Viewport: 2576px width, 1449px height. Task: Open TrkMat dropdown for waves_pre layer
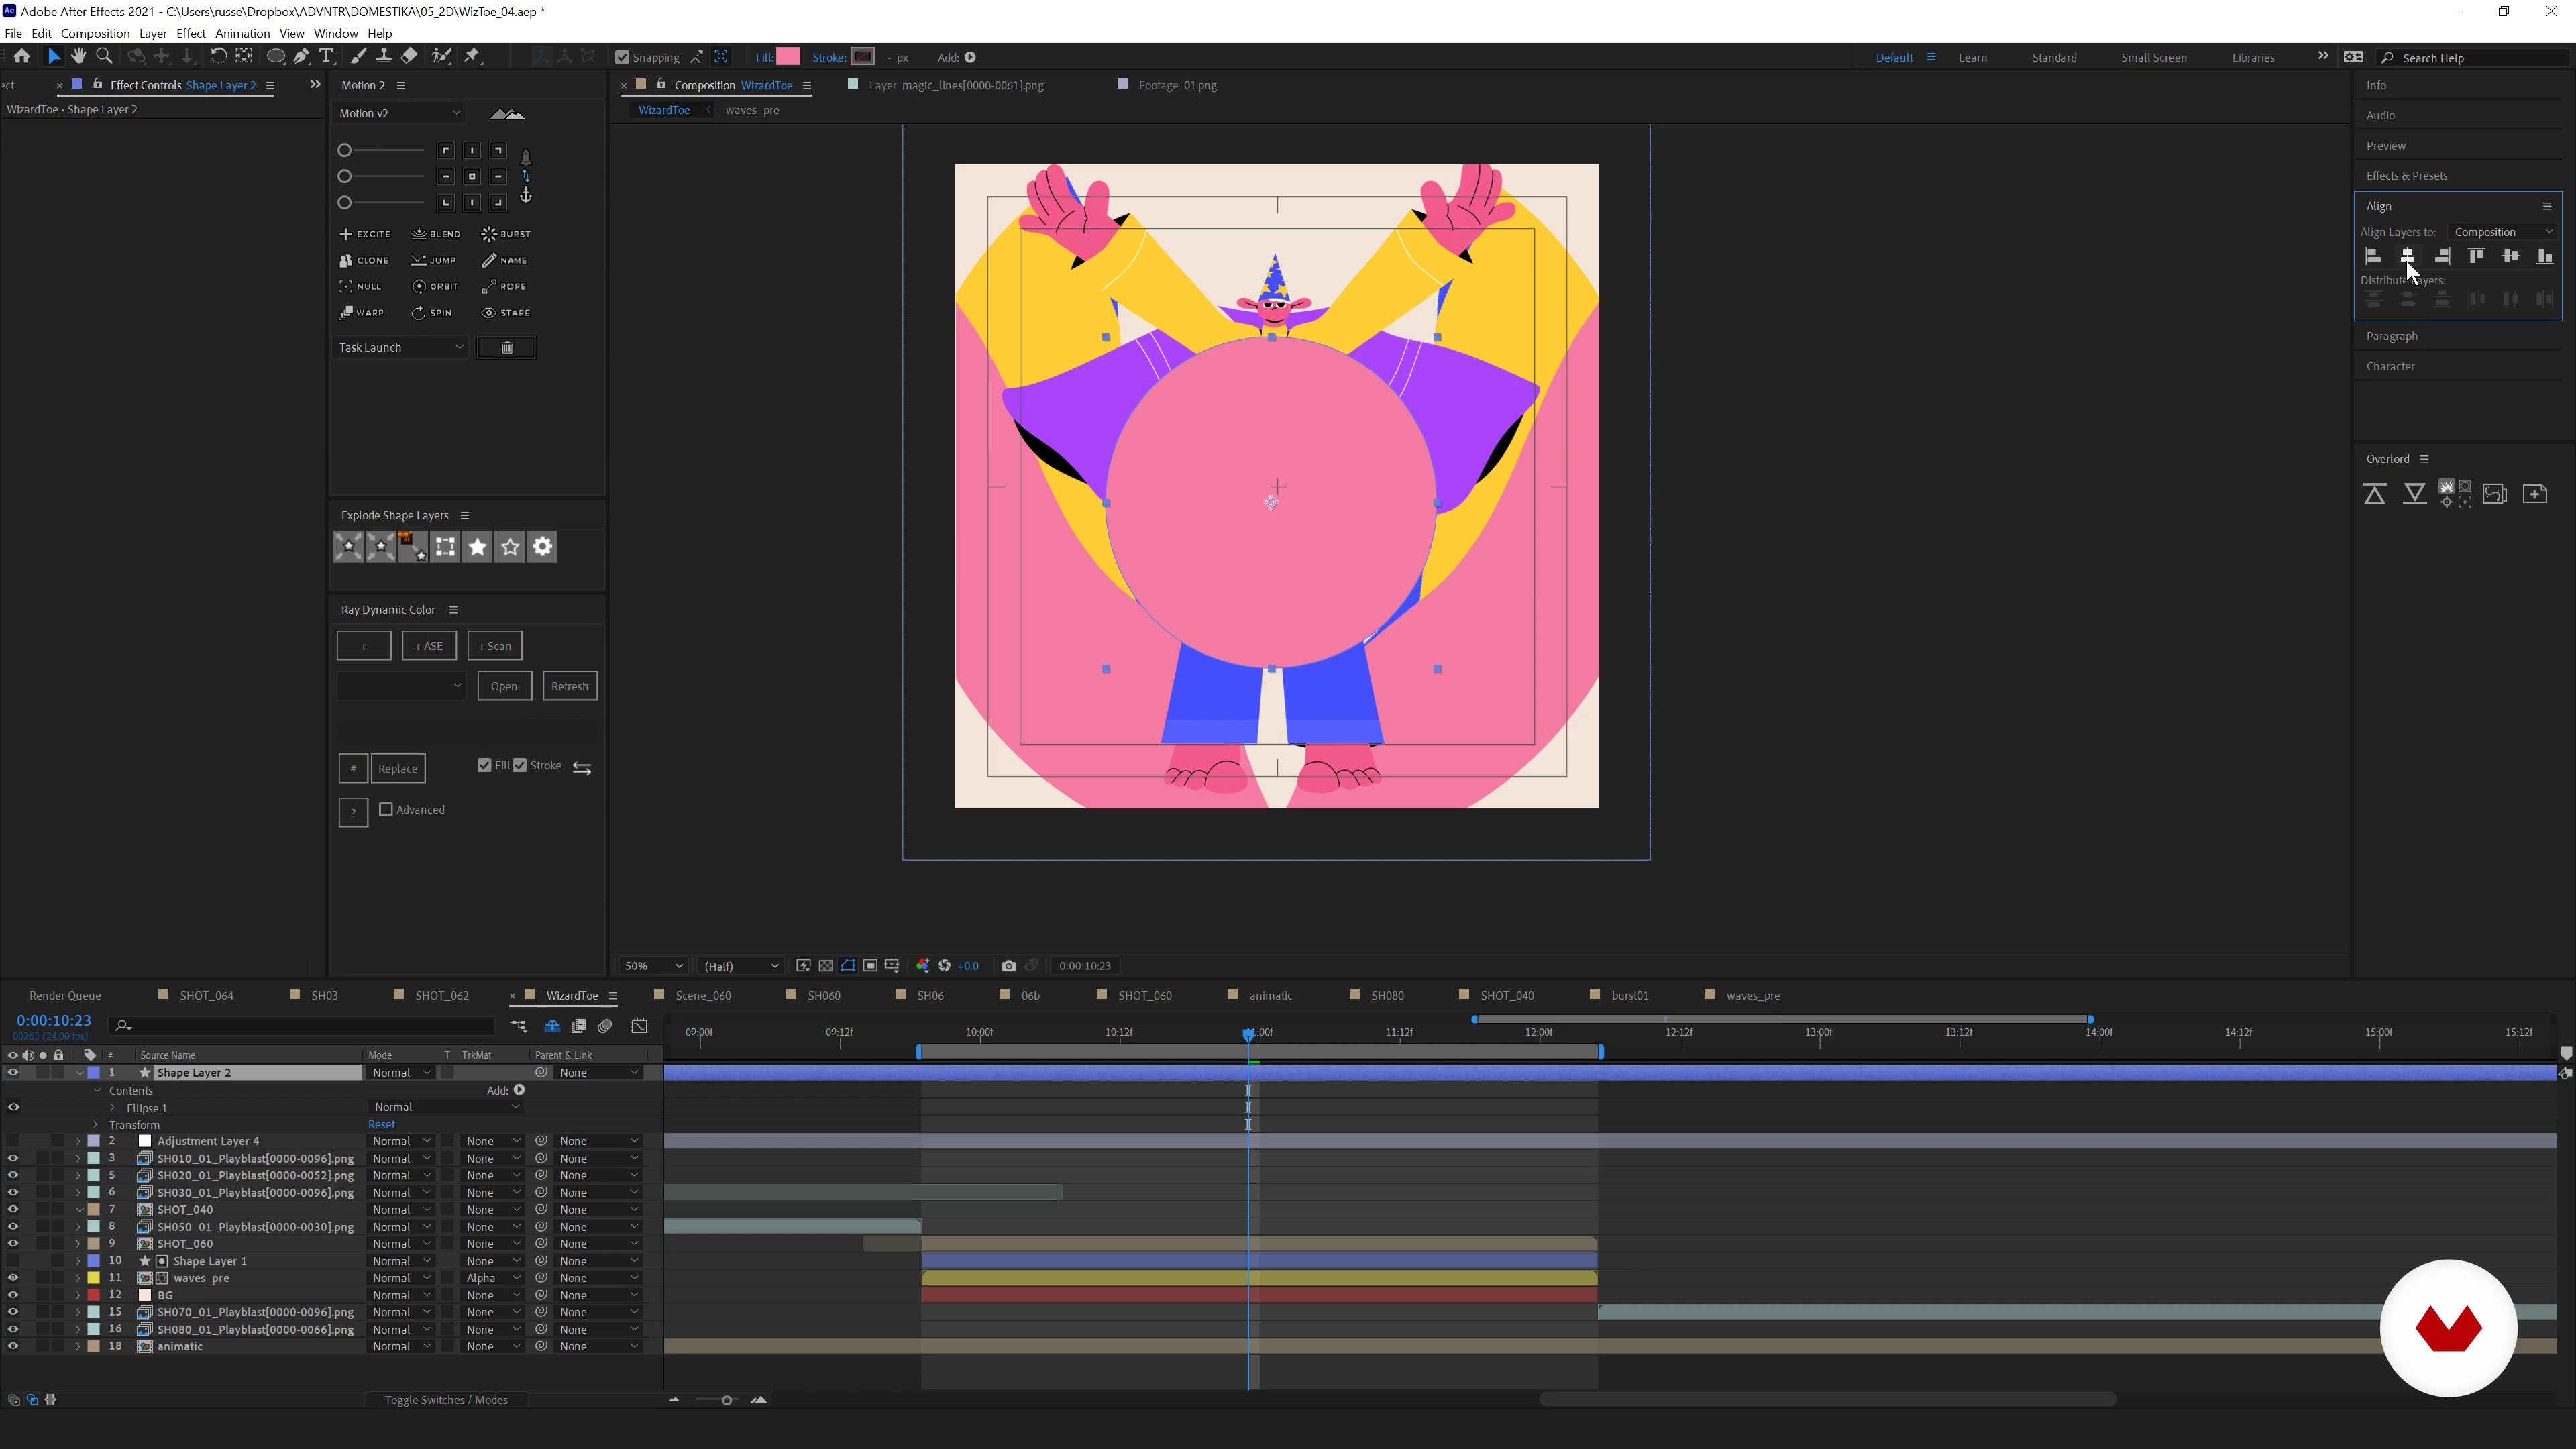(492, 1278)
